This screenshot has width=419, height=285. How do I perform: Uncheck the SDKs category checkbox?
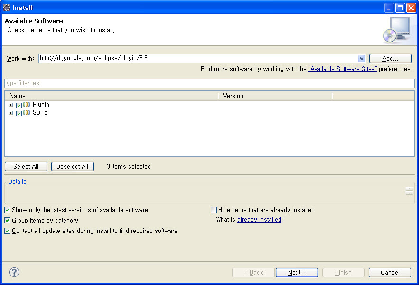coord(19,113)
